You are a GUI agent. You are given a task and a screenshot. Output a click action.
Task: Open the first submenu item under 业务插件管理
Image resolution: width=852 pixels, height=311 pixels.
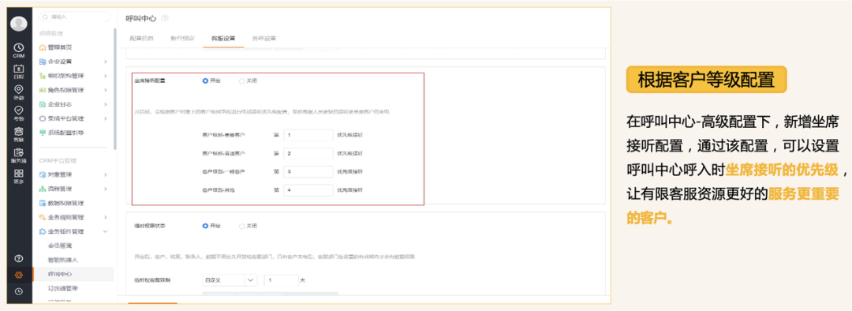pyautogui.click(x=60, y=245)
